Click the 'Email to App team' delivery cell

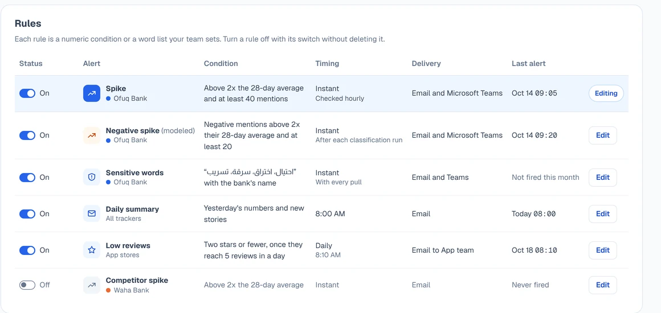pyautogui.click(x=443, y=250)
